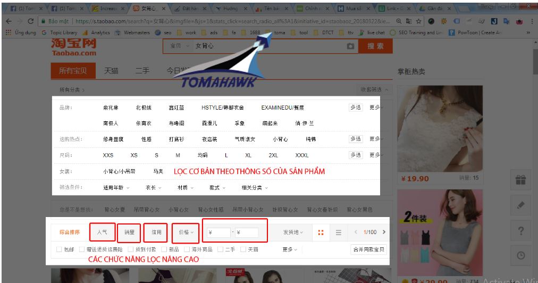The height and width of the screenshot is (283, 538).
Task: Open the 价格 price sort dropdown
Action: [x=186, y=232]
